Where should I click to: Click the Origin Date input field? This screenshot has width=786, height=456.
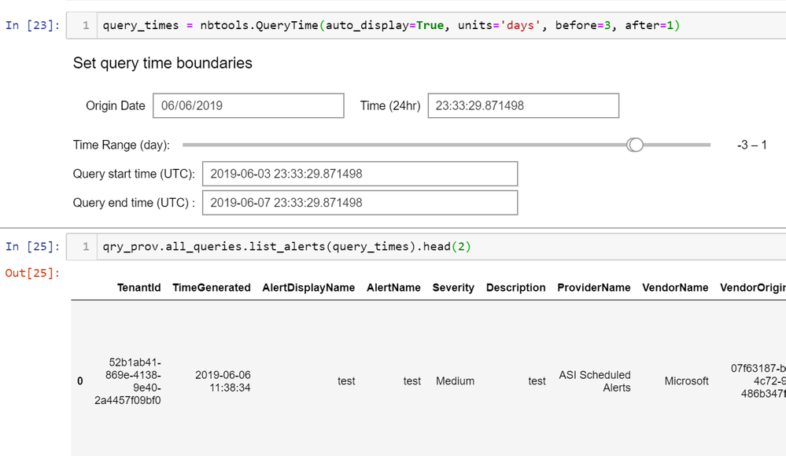[x=248, y=105]
